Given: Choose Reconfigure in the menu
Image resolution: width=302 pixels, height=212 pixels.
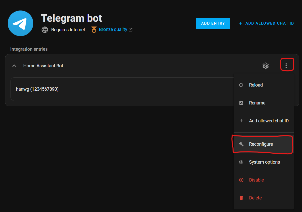Looking at the screenshot, I should pyautogui.click(x=264, y=144).
